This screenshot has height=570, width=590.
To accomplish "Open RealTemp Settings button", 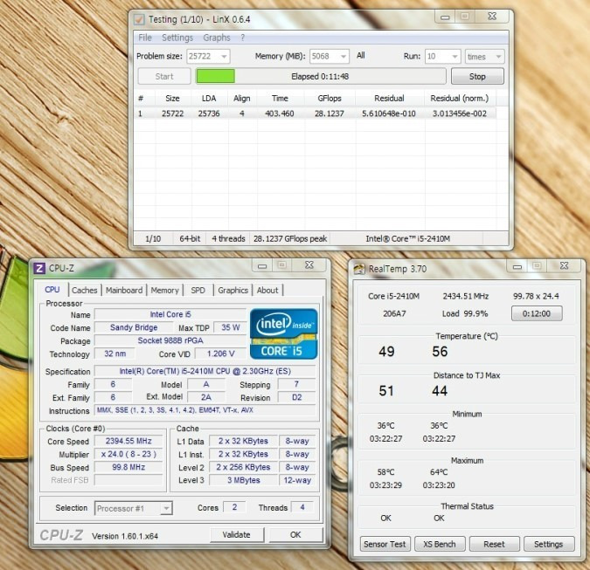I will (549, 544).
